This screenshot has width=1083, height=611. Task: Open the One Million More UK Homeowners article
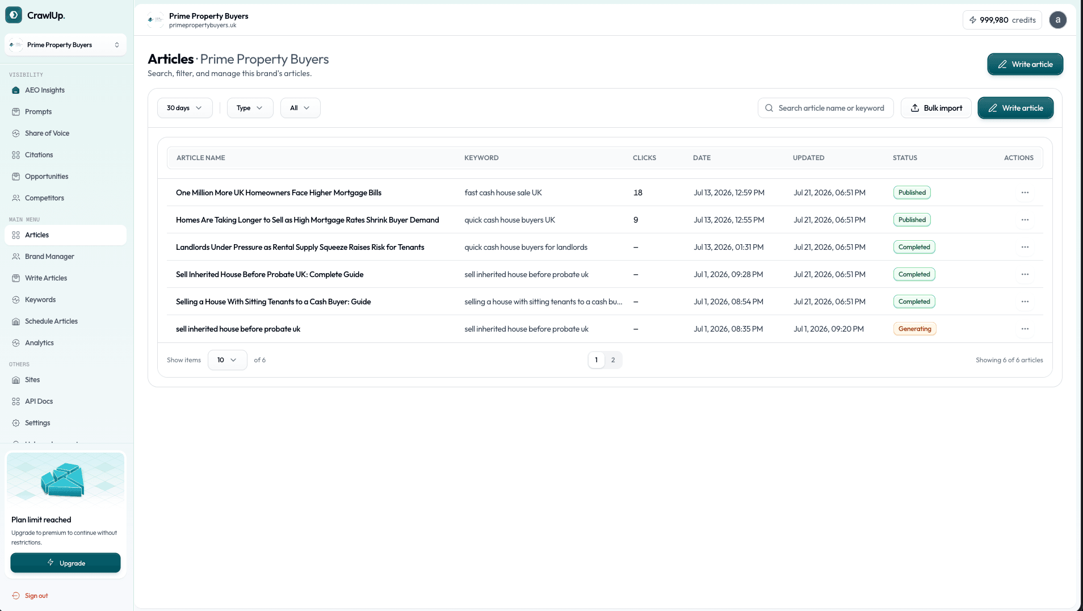click(279, 192)
